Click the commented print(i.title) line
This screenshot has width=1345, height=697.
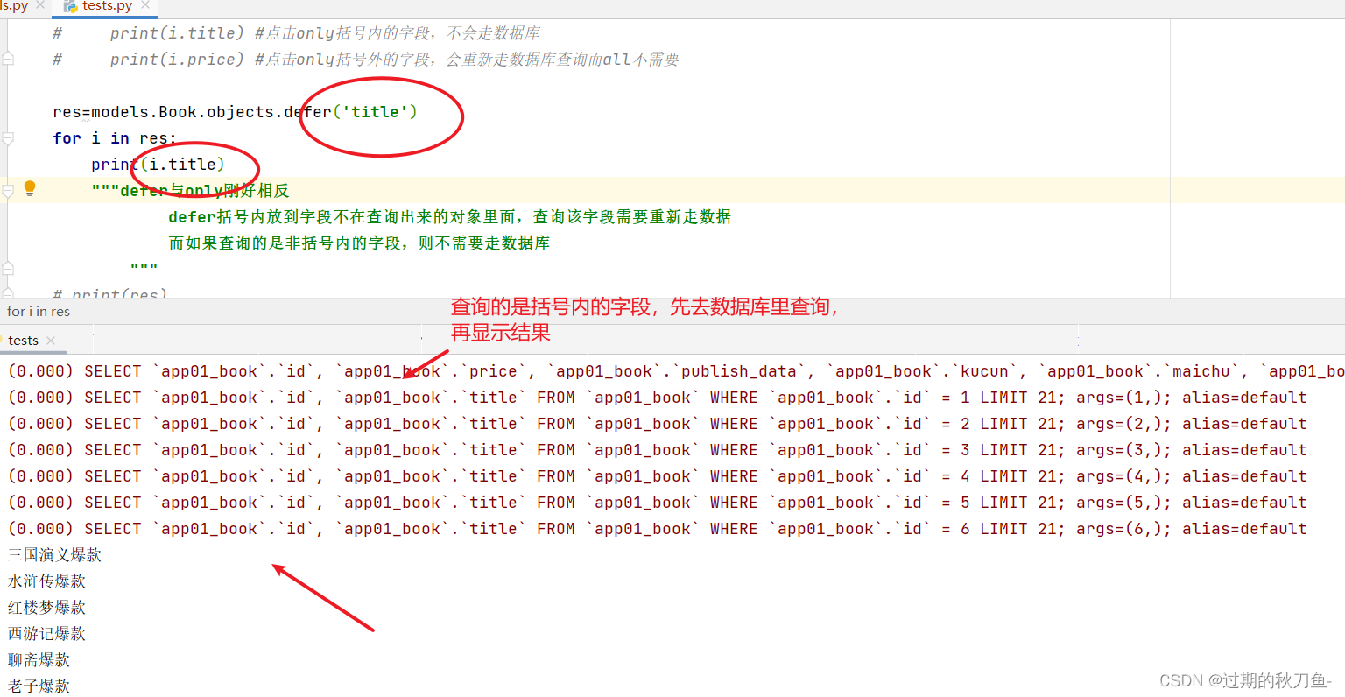[x=296, y=33]
